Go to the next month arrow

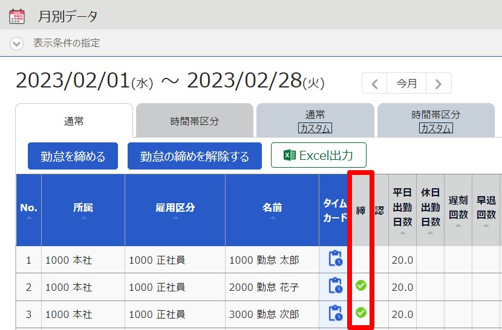coord(438,83)
